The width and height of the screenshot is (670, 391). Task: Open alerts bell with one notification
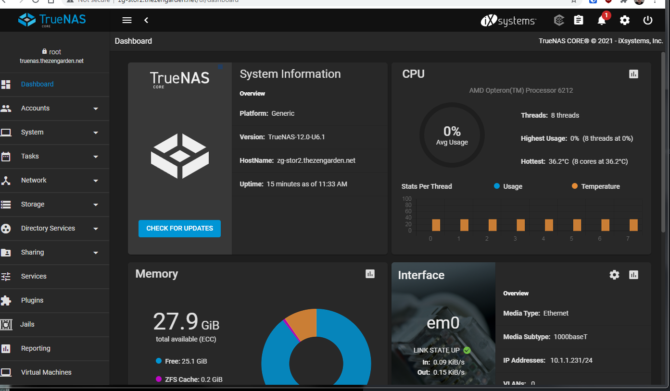point(602,20)
